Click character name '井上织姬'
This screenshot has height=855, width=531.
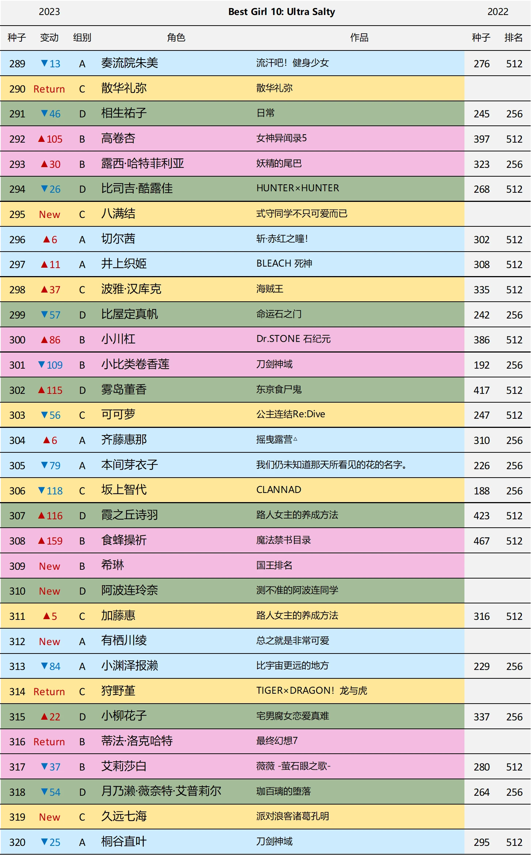(x=124, y=264)
